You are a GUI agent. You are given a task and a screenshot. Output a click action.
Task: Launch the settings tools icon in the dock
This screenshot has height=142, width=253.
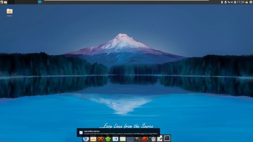tap(153, 139)
